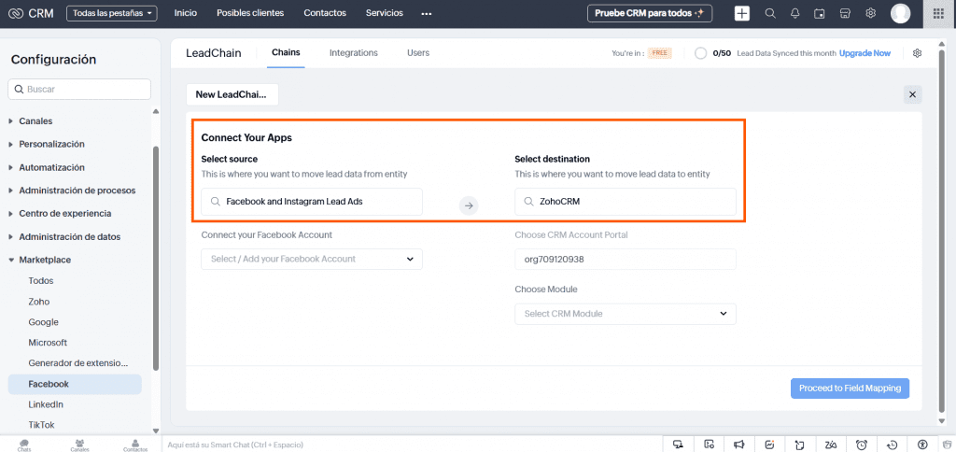Open the reminders alarm clock icon
956x452 pixels.
pos(862,445)
